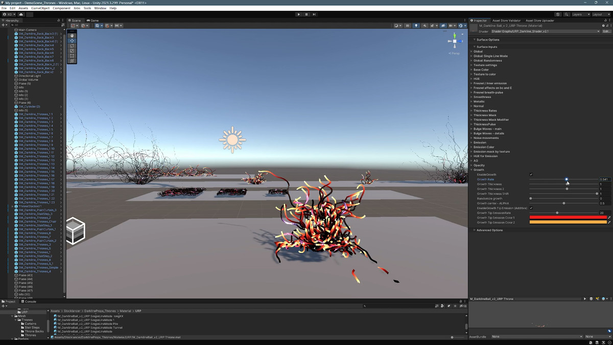Select the Hand tool in scene toolbar
Screen dimensions: 613x345
pos(72,36)
